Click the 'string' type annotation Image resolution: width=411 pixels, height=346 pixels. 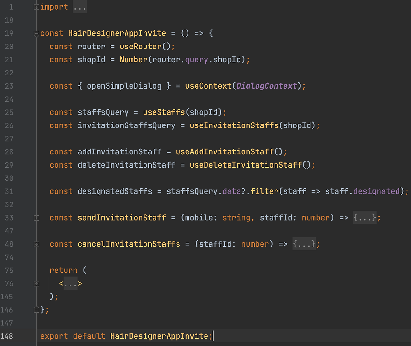tap(236, 218)
